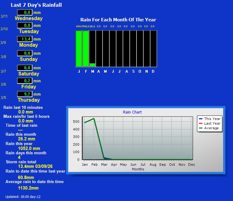
Task: Click the green line peak at Feb
Action: click(x=94, y=118)
